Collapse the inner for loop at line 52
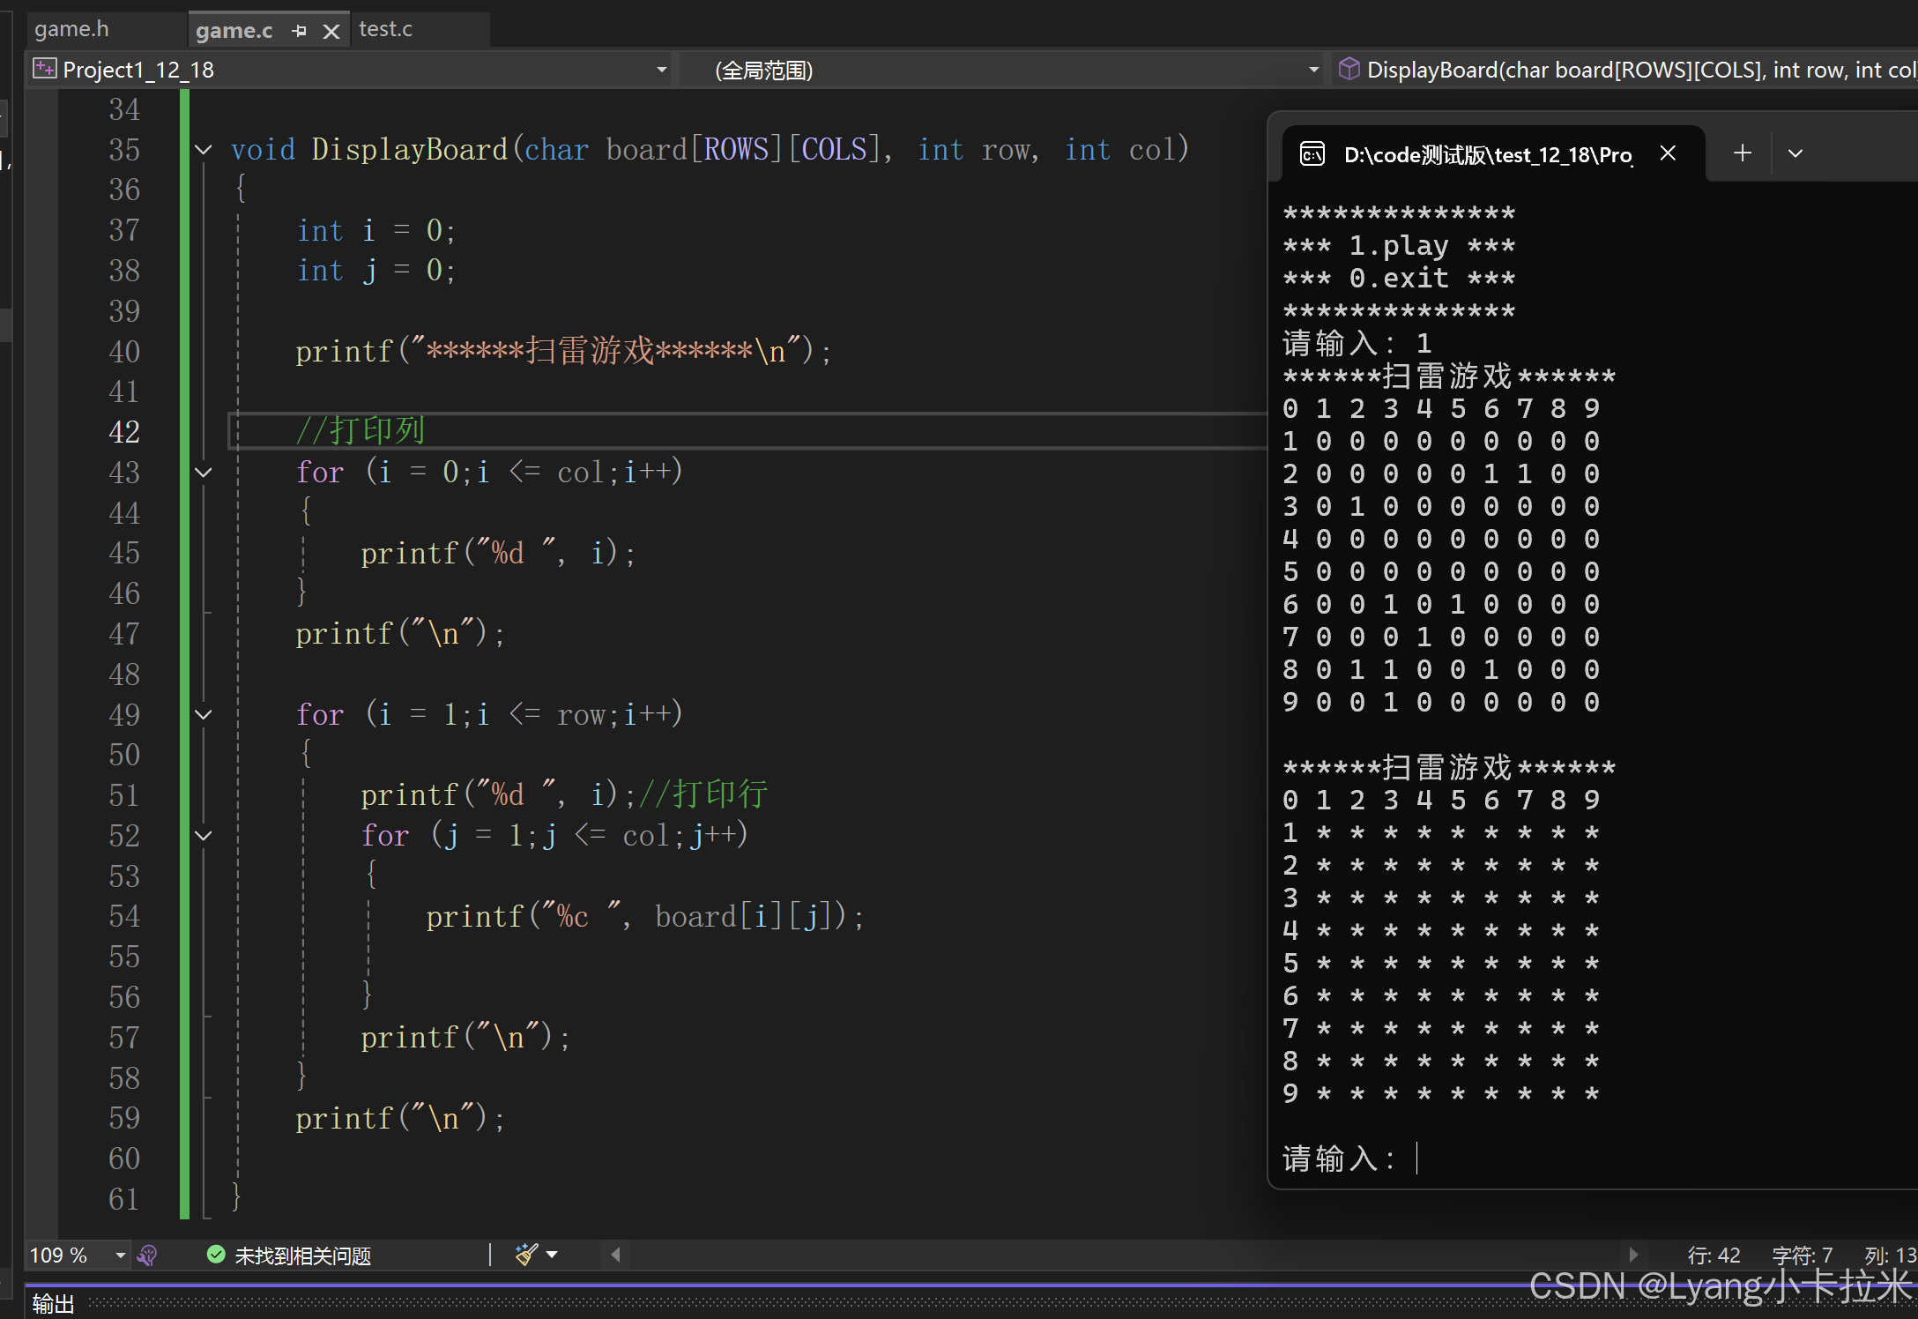 [x=204, y=836]
